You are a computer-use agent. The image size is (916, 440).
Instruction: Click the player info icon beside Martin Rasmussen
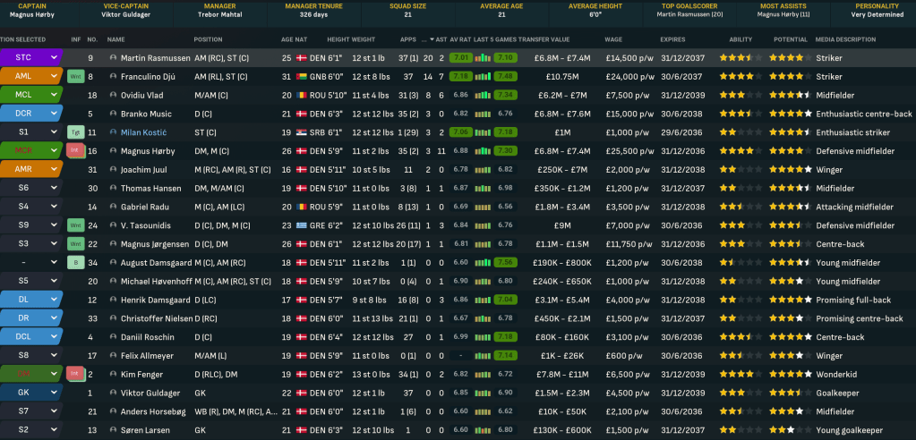coord(113,58)
